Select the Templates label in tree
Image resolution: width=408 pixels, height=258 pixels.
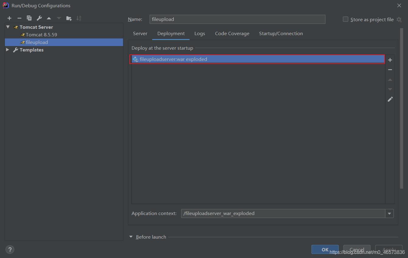click(32, 50)
